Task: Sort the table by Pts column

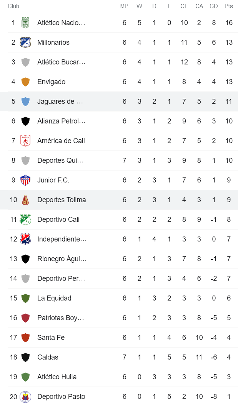Action: (x=229, y=6)
